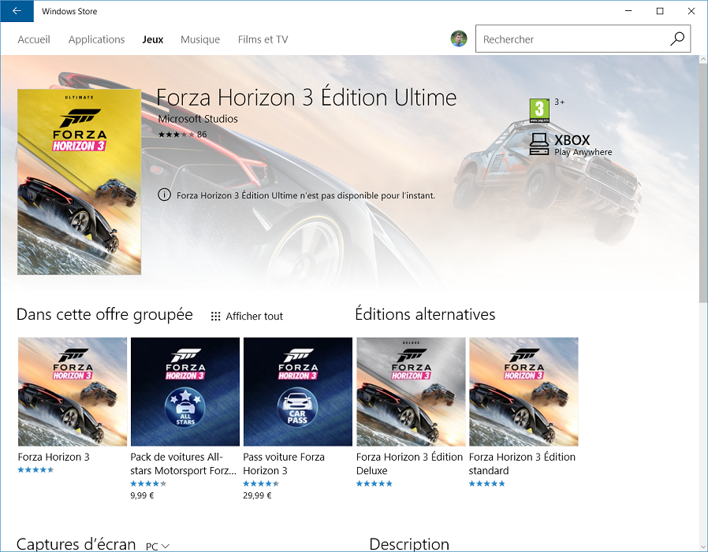Click the star rating under Édition standard
Image resolution: width=708 pixels, height=552 pixels.
[486, 483]
